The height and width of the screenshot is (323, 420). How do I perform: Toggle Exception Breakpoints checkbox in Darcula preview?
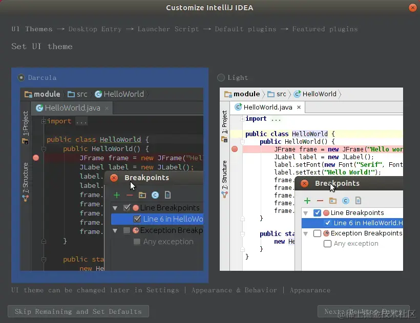tap(127, 230)
